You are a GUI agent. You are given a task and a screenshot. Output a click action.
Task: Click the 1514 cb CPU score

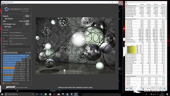coord(22,21)
